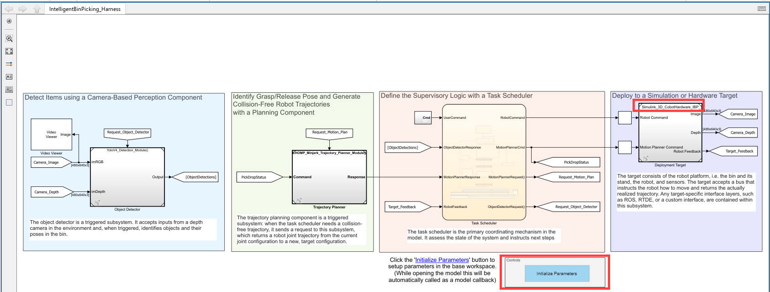Select the Task Scheduler chart block

(x=484, y=162)
